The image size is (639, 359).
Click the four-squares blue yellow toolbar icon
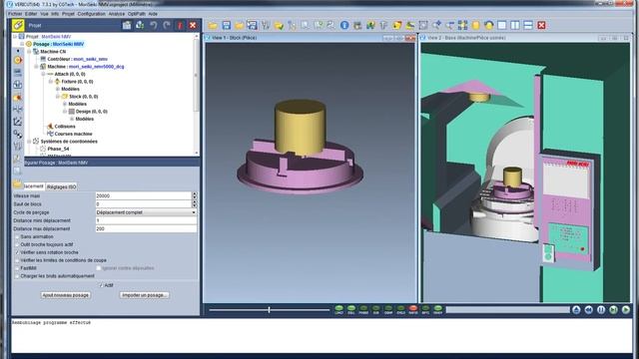[x=462, y=25]
